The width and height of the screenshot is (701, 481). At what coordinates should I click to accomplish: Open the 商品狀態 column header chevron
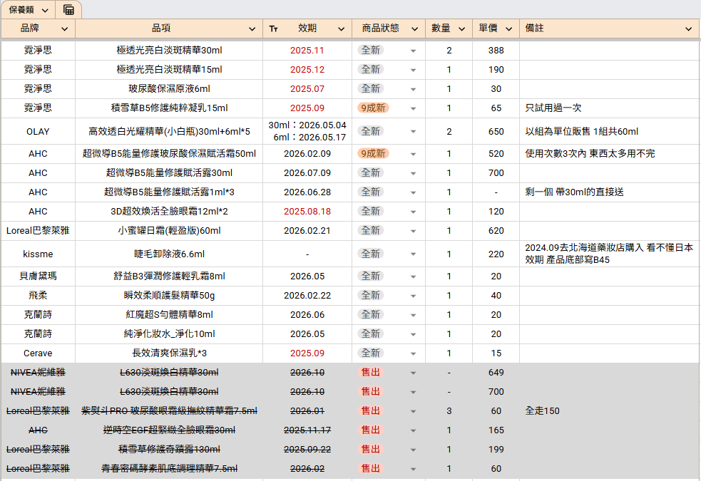pos(414,29)
